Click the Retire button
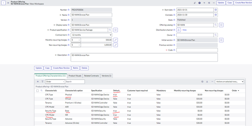The width and height of the screenshot is (252, 126). pos(75,68)
